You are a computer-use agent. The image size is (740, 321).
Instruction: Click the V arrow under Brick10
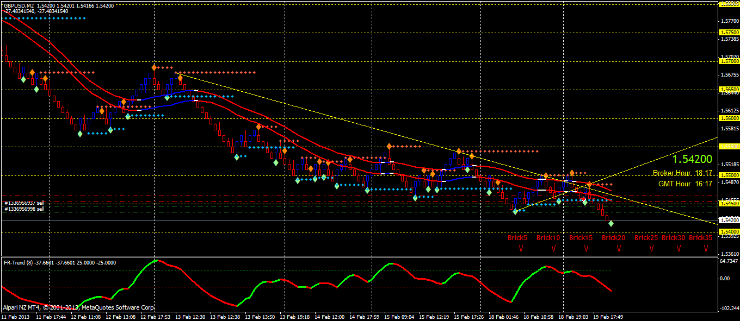click(x=553, y=248)
